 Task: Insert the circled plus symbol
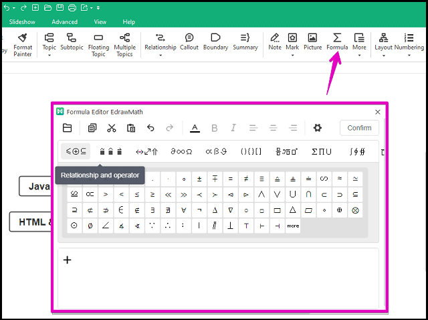[339, 210]
